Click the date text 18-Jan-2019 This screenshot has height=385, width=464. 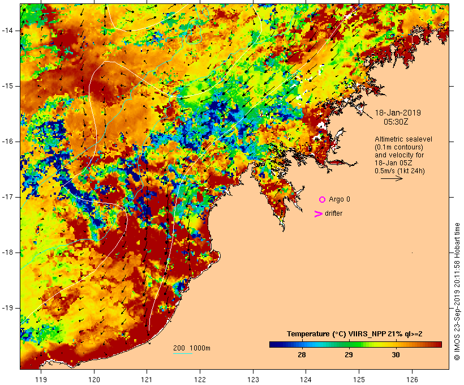click(x=398, y=113)
